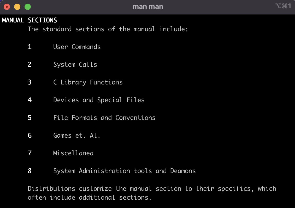Click the User Commands entry
Image resolution: width=295 pixels, height=208 pixels.
click(x=77, y=47)
